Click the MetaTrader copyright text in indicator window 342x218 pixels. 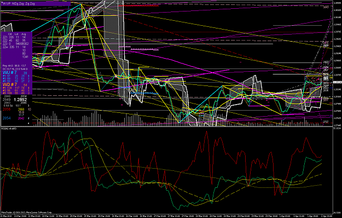pos(26,212)
